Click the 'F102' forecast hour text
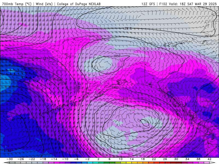 click(x=163, y=4)
